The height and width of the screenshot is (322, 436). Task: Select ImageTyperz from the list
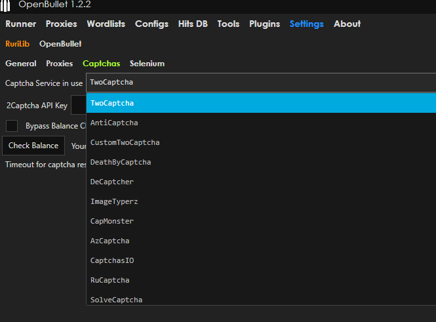coord(114,201)
